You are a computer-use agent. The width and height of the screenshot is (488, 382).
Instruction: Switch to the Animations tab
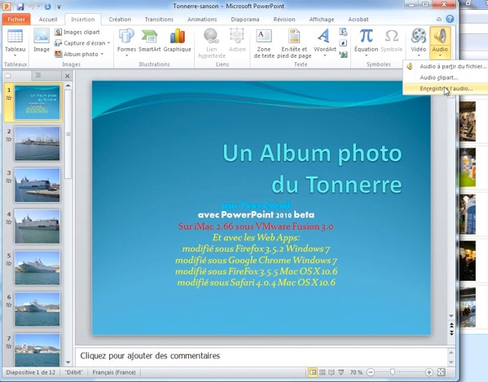click(x=202, y=19)
